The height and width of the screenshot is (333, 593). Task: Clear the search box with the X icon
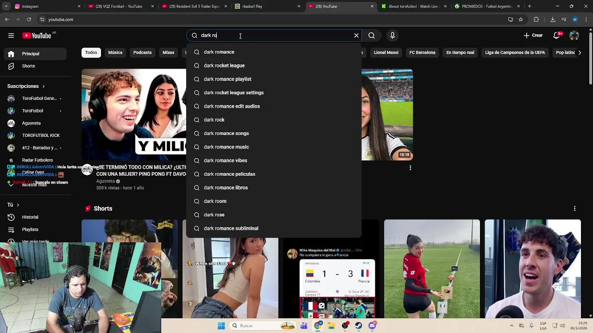(356, 36)
